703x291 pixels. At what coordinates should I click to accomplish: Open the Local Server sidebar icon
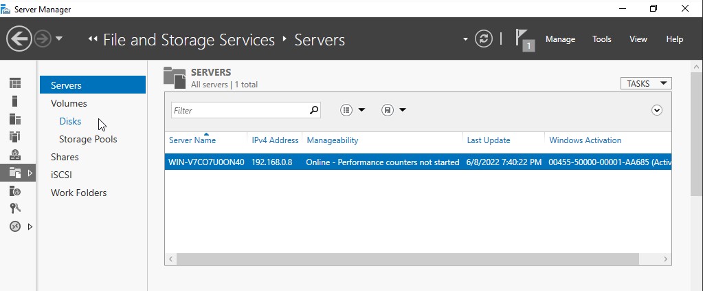(15, 101)
